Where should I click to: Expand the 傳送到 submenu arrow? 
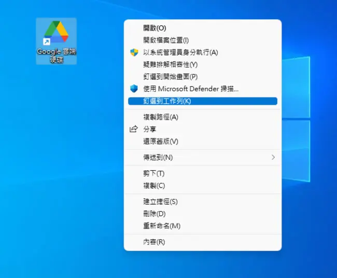(273, 157)
